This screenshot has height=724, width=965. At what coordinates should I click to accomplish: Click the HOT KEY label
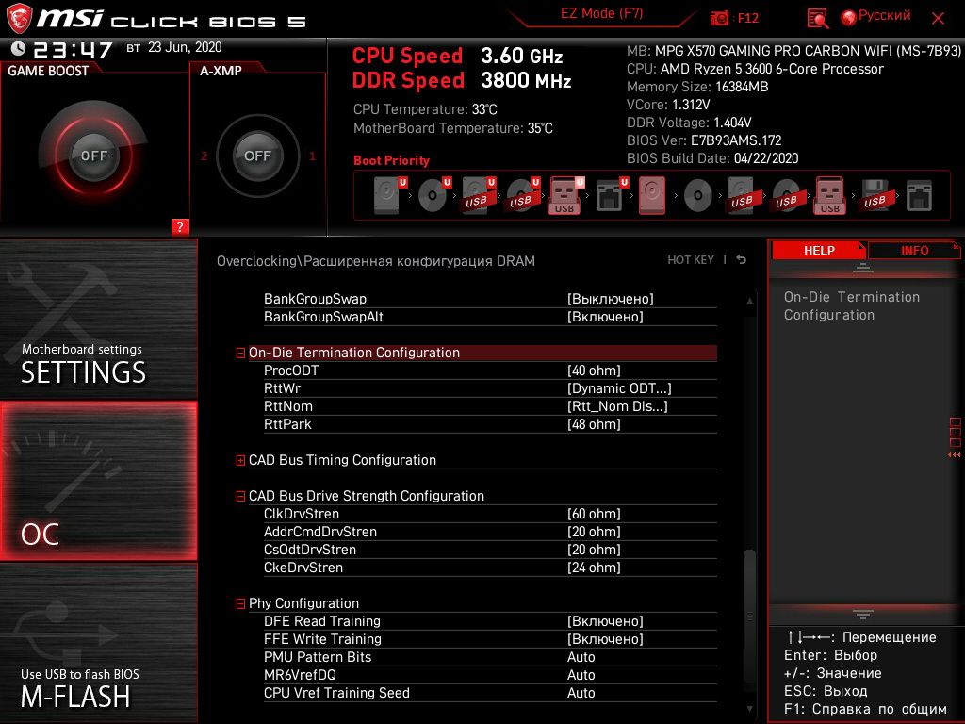pyautogui.click(x=691, y=260)
